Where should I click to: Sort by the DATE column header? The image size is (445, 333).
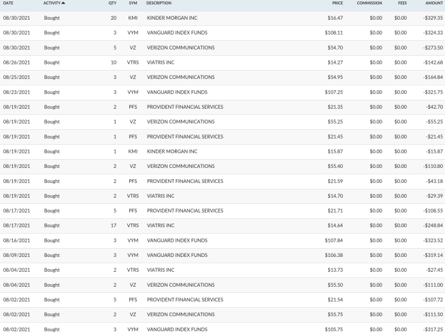8,3
